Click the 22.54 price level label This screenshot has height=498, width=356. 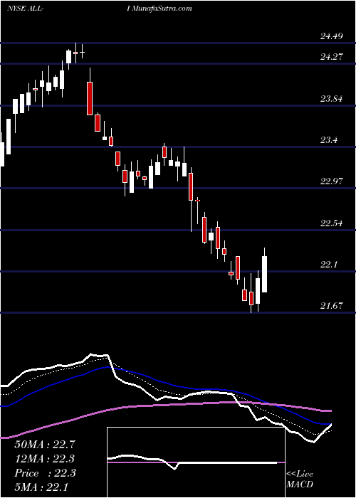332,223
